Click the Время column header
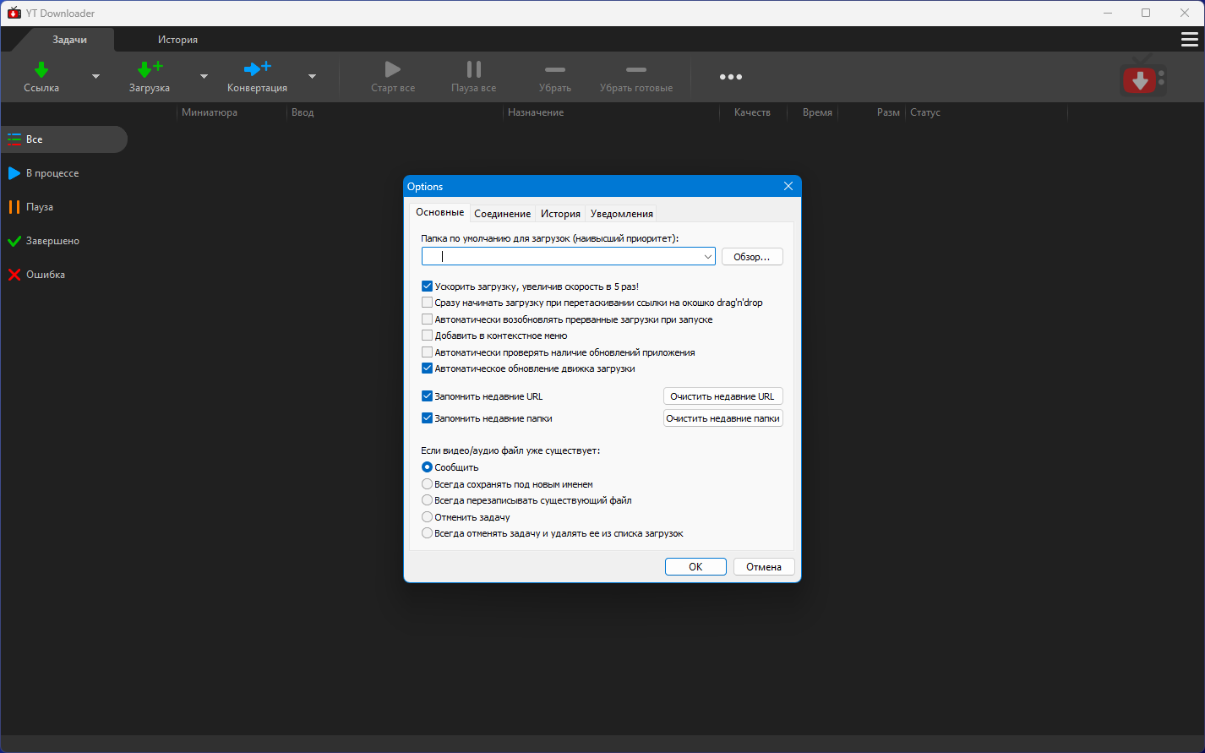1205x753 pixels. tap(817, 112)
